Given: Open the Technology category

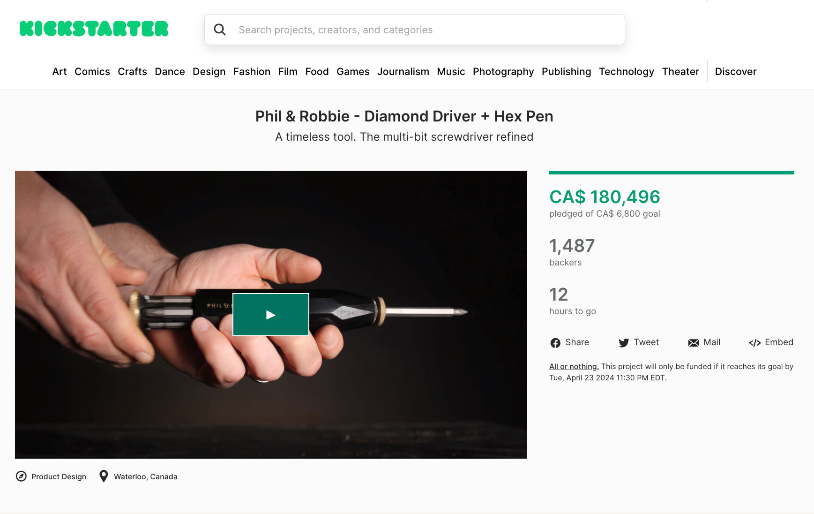Looking at the screenshot, I should click(626, 72).
